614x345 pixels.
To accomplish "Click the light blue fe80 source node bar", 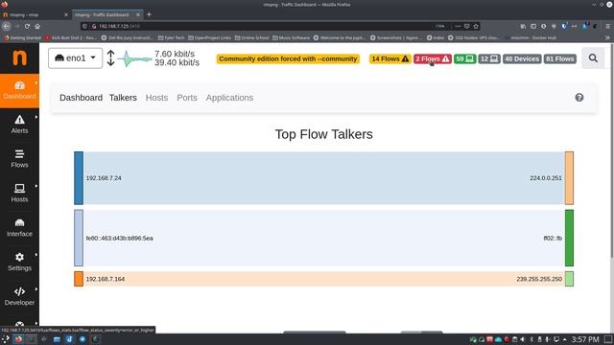I will tap(79, 238).
